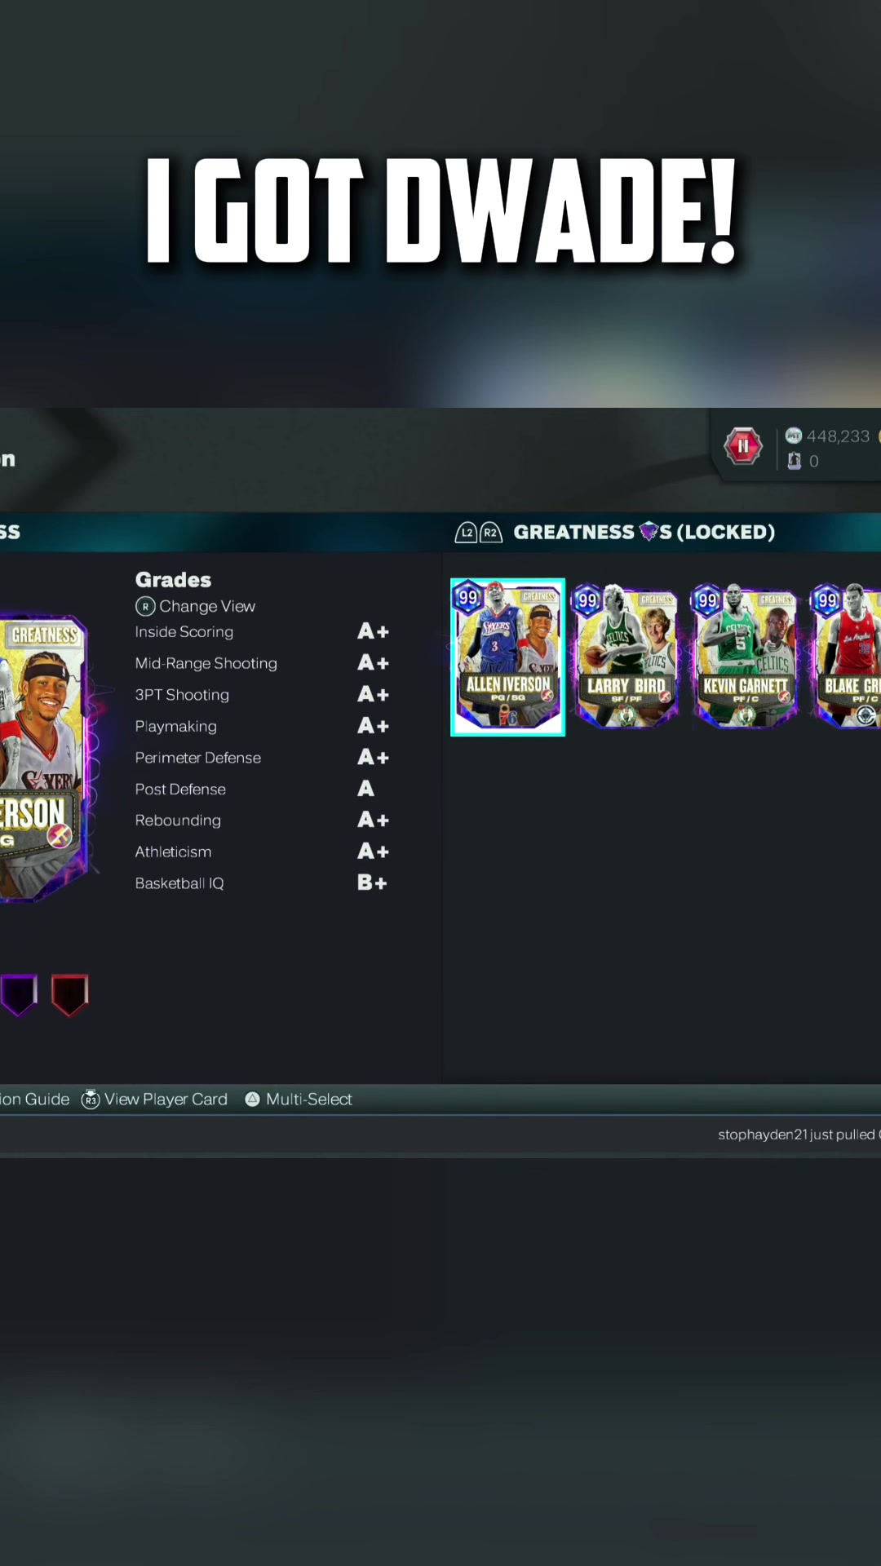Click the R3 View Player Card icon
Screen dimensions: 881x1566
pos(91,1099)
